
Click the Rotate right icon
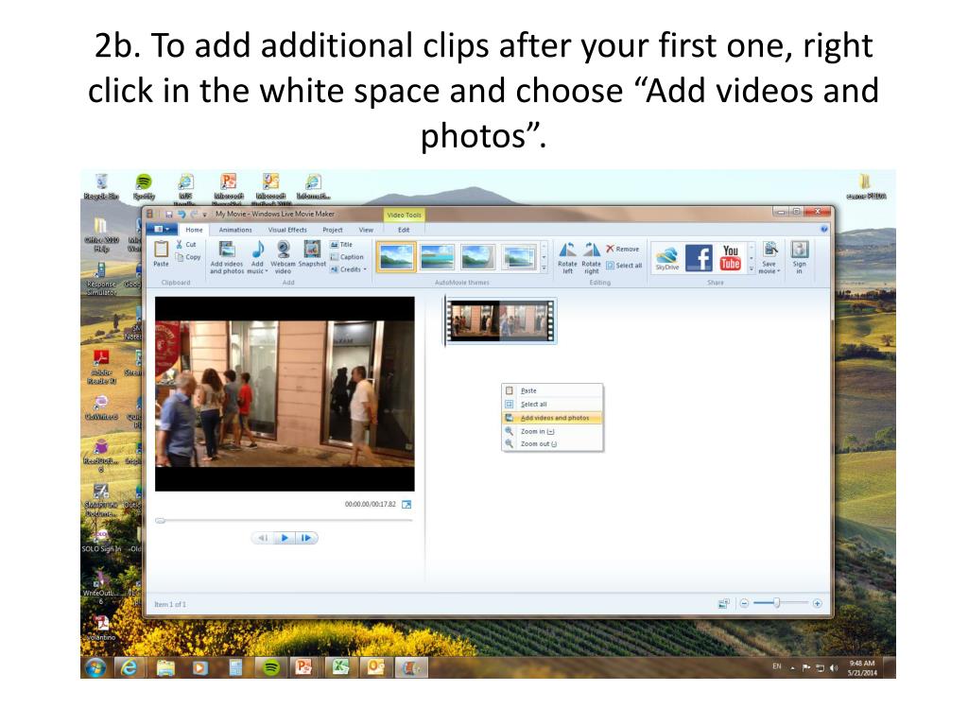pyautogui.click(x=592, y=250)
